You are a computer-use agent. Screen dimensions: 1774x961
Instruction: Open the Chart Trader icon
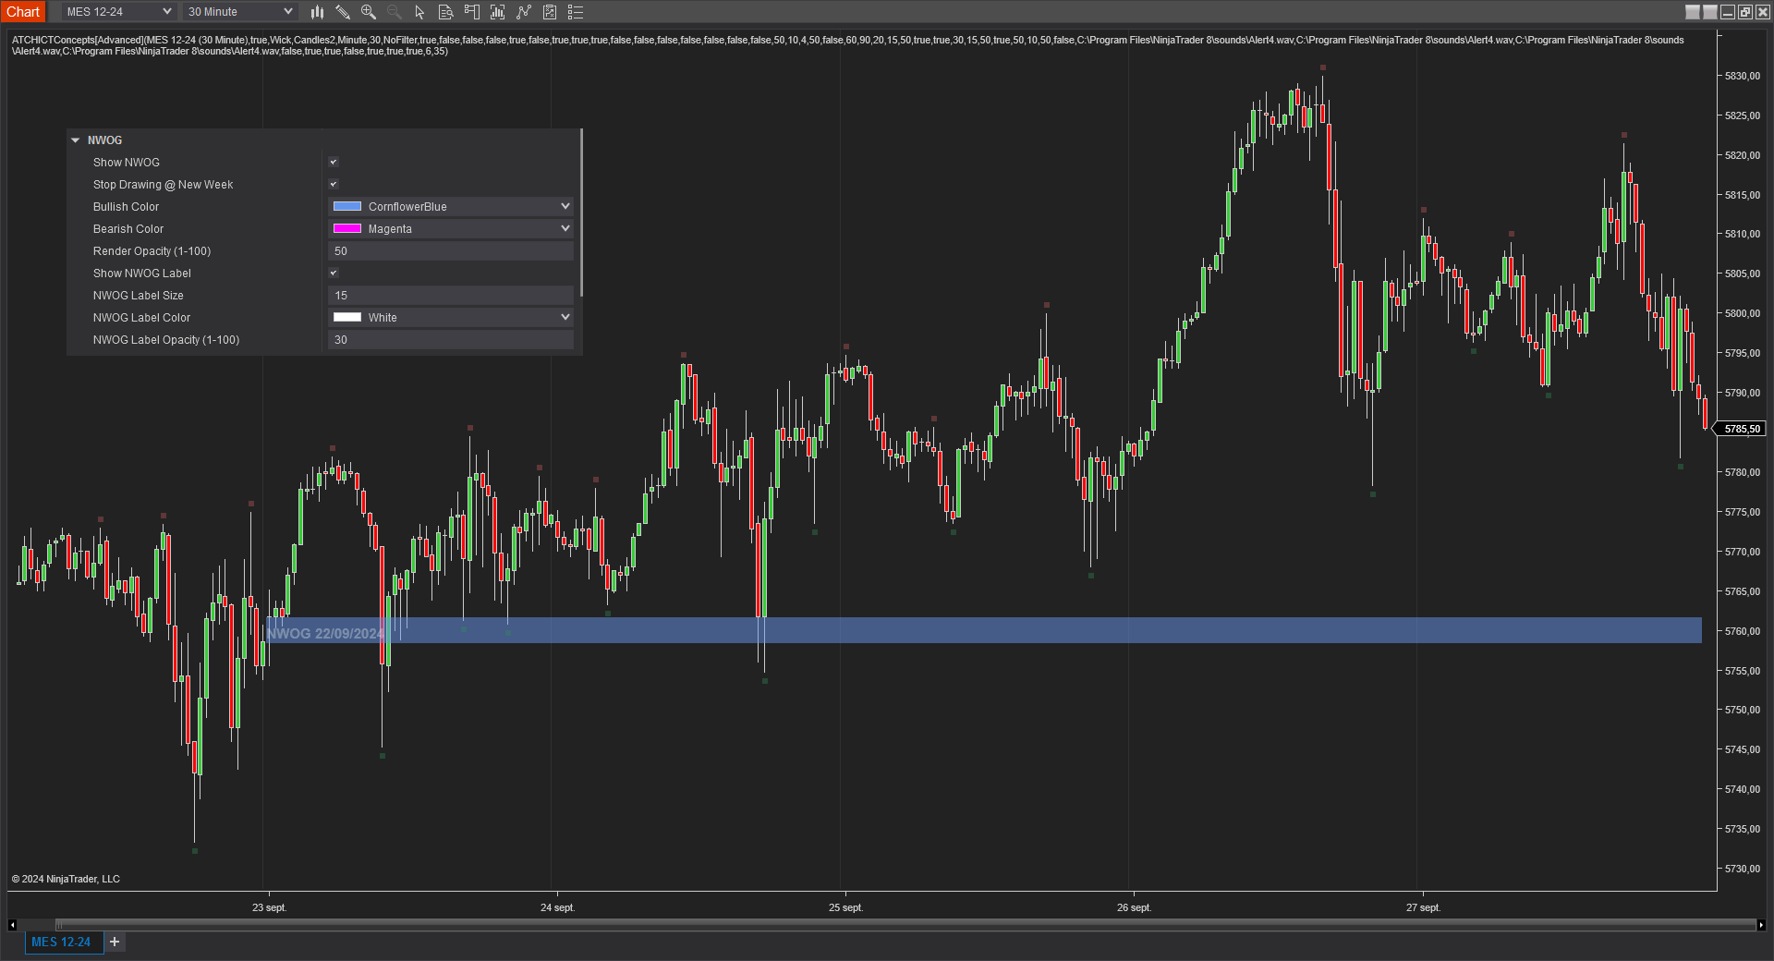point(472,12)
